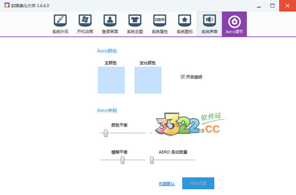Open the 系统外观 appearance section

click(60, 24)
